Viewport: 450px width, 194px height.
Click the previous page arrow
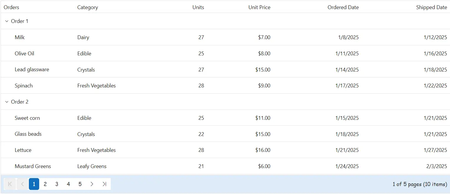(22, 184)
